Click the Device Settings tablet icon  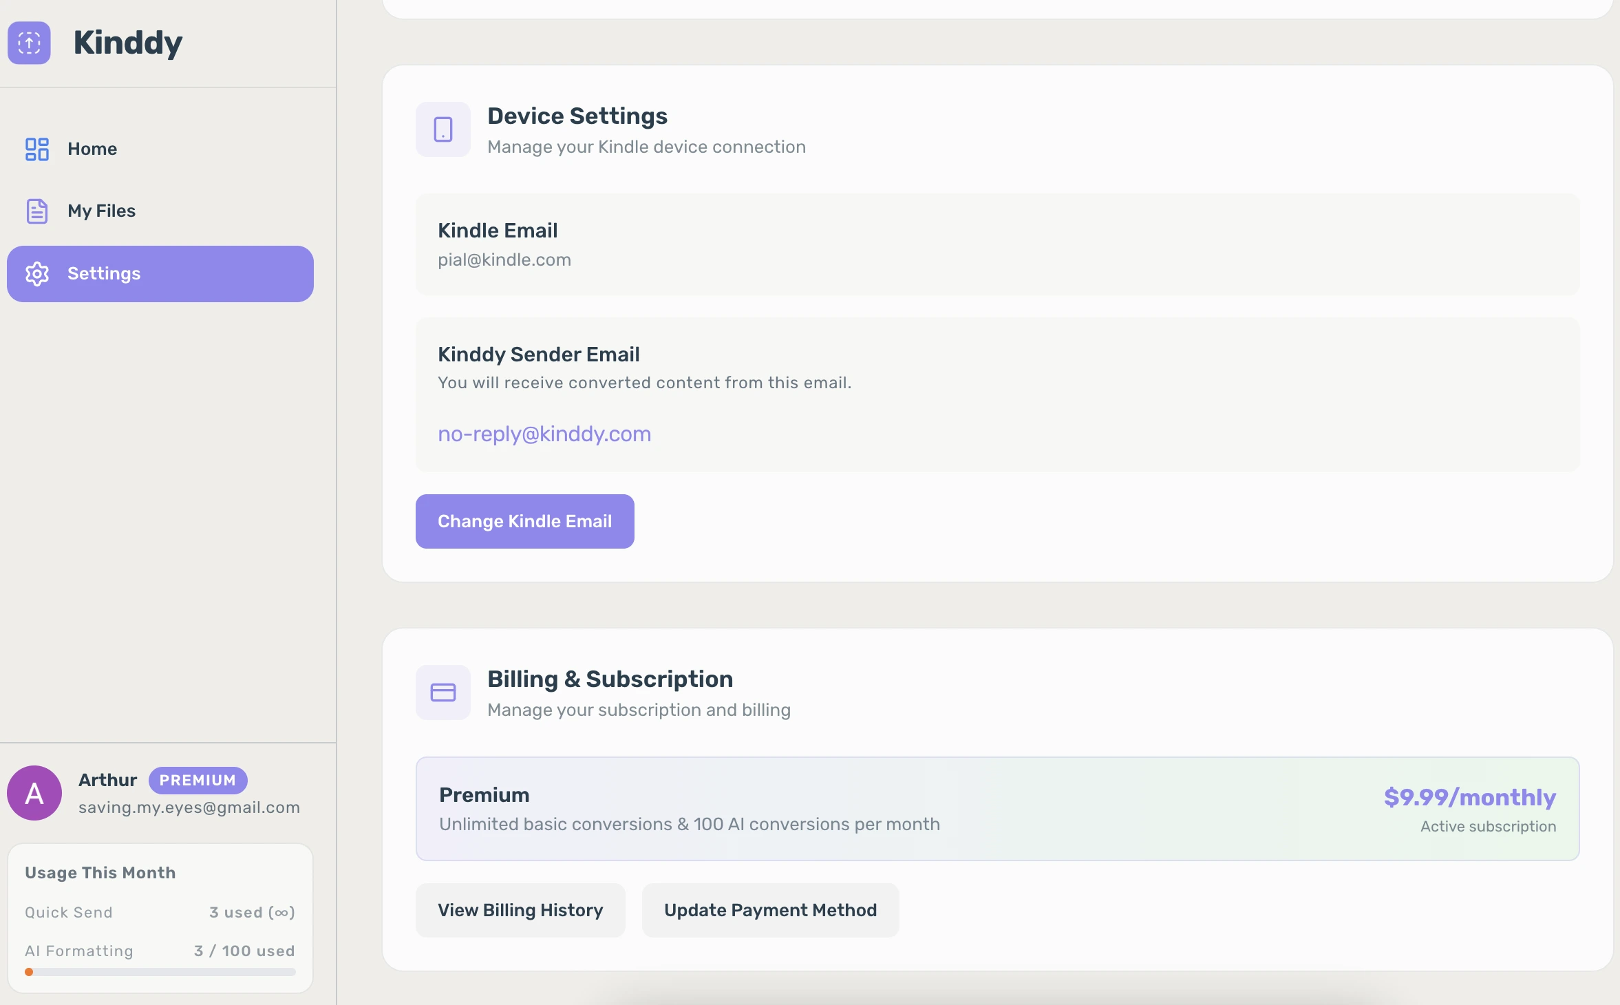[x=443, y=129]
